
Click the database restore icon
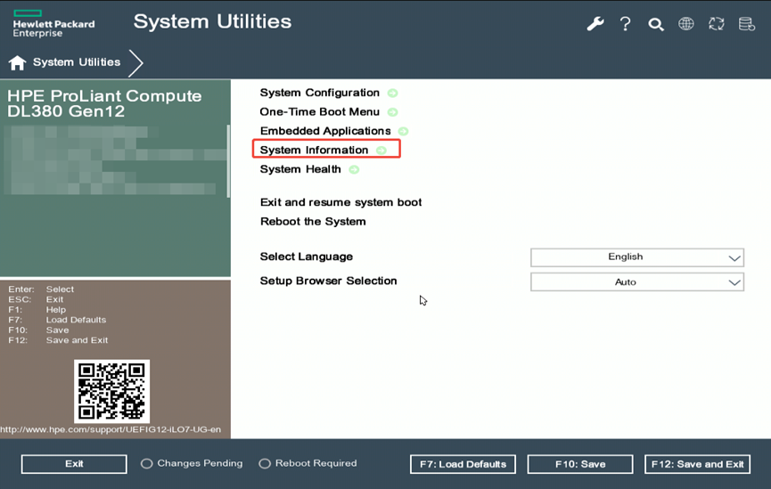(x=747, y=24)
